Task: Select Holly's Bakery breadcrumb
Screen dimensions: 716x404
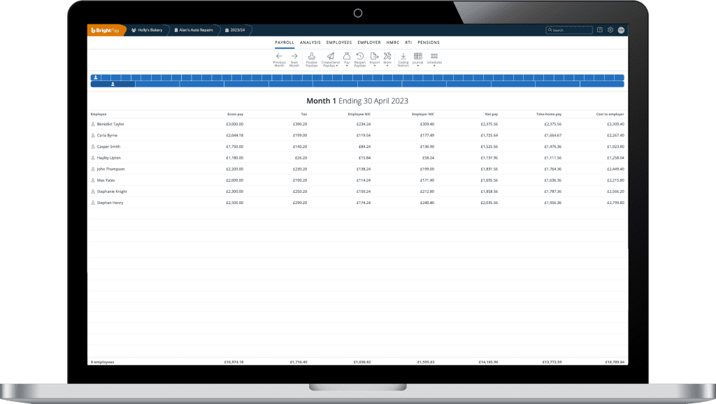Action: coord(147,30)
